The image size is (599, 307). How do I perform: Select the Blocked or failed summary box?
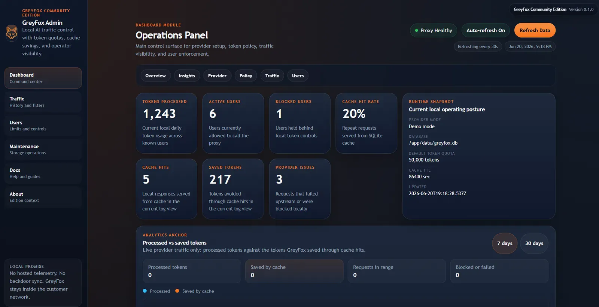[x=499, y=271]
